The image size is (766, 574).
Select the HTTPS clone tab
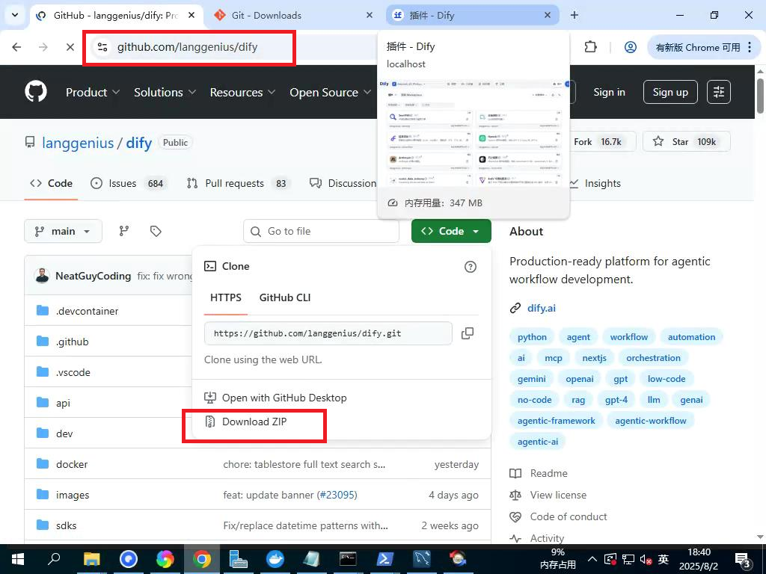(226, 297)
